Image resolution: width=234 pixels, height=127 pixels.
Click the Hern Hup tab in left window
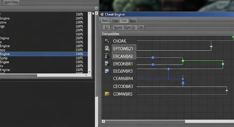11,2
